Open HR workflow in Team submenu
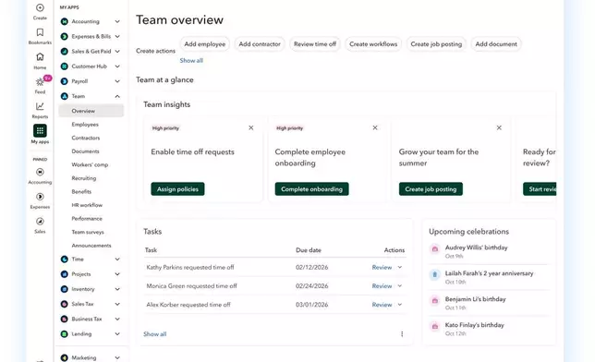Screen dimensions: 595x362 (x=87, y=205)
